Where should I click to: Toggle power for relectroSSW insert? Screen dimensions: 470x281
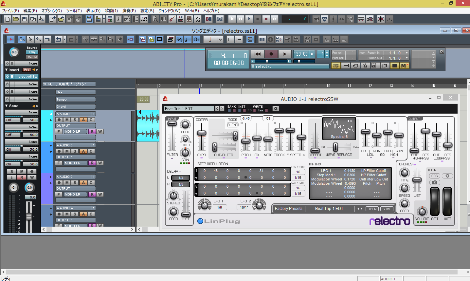[7, 76]
